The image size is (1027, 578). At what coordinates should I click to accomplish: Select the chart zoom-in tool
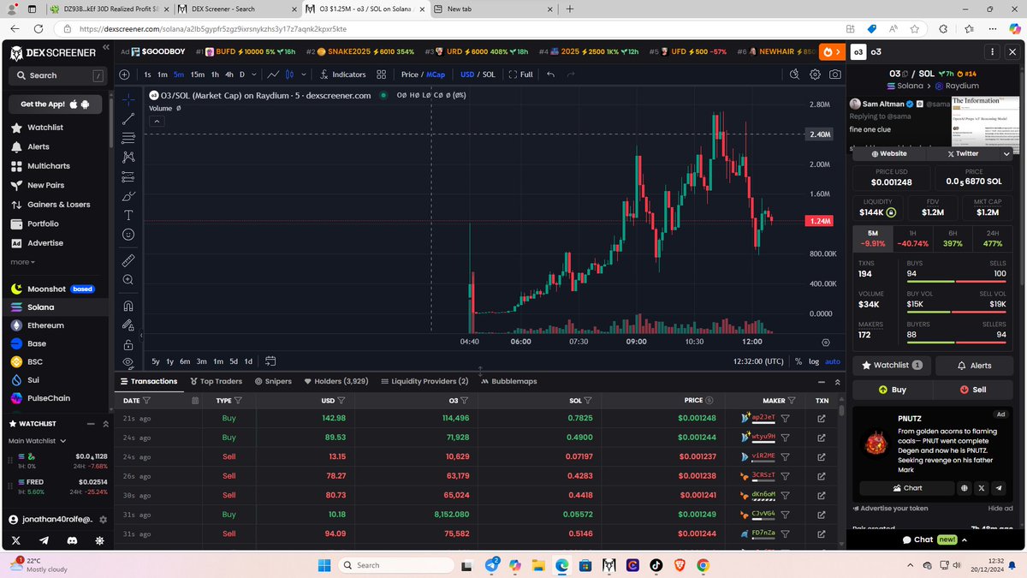(128, 279)
